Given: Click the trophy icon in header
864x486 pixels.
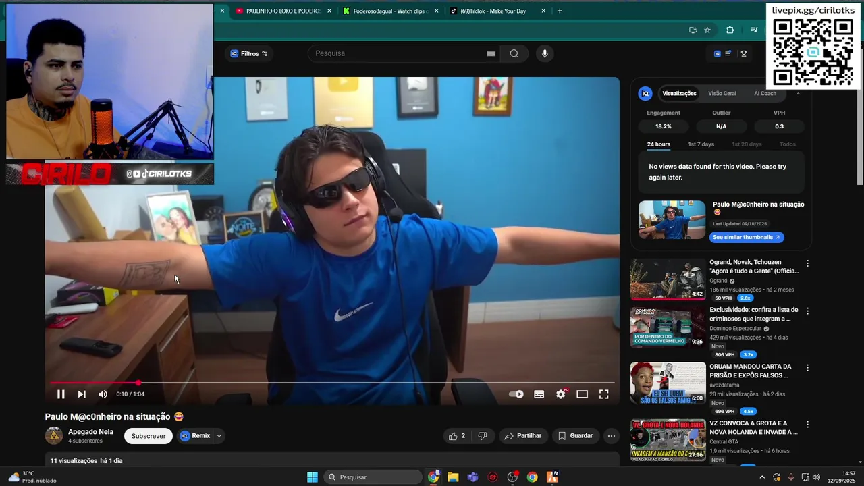Looking at the screenshot, I should pyautogui.click(x=744, y=53).
